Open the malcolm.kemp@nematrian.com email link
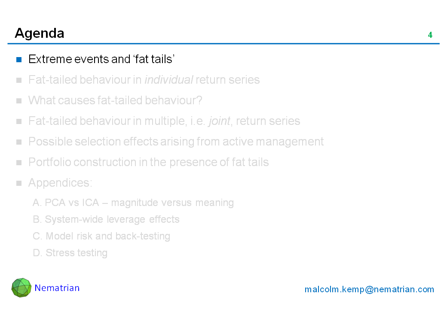Viewport: 447px width, 309px height. click(x=369, y=290)
